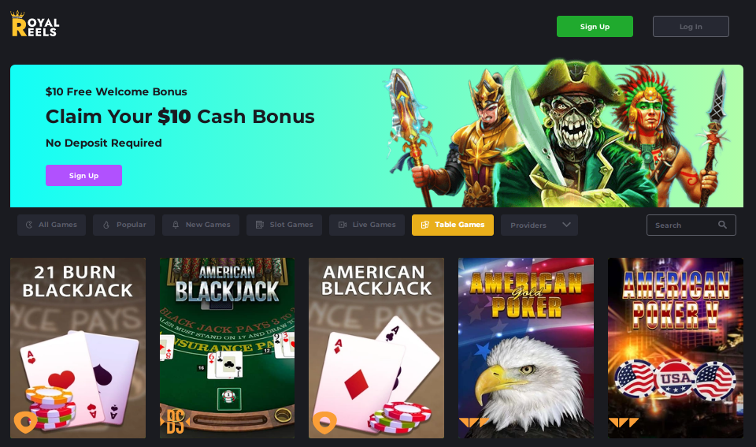Expand the Providers dropdown
Screen dimensions: 756x447
(539, 225)
